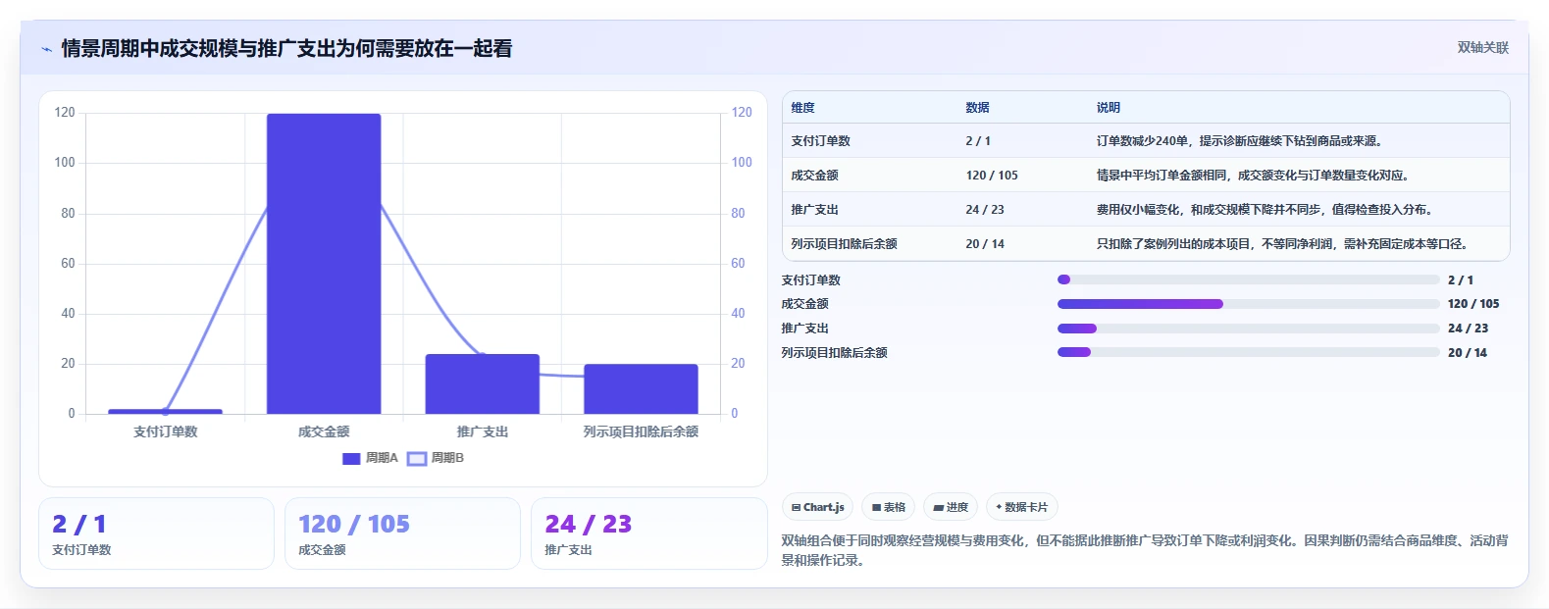Image resolution: width=1549 pixels, height=609 pixels.
Task: Click the 24 / 23 推广支出 data card
Action: point(648,533)
